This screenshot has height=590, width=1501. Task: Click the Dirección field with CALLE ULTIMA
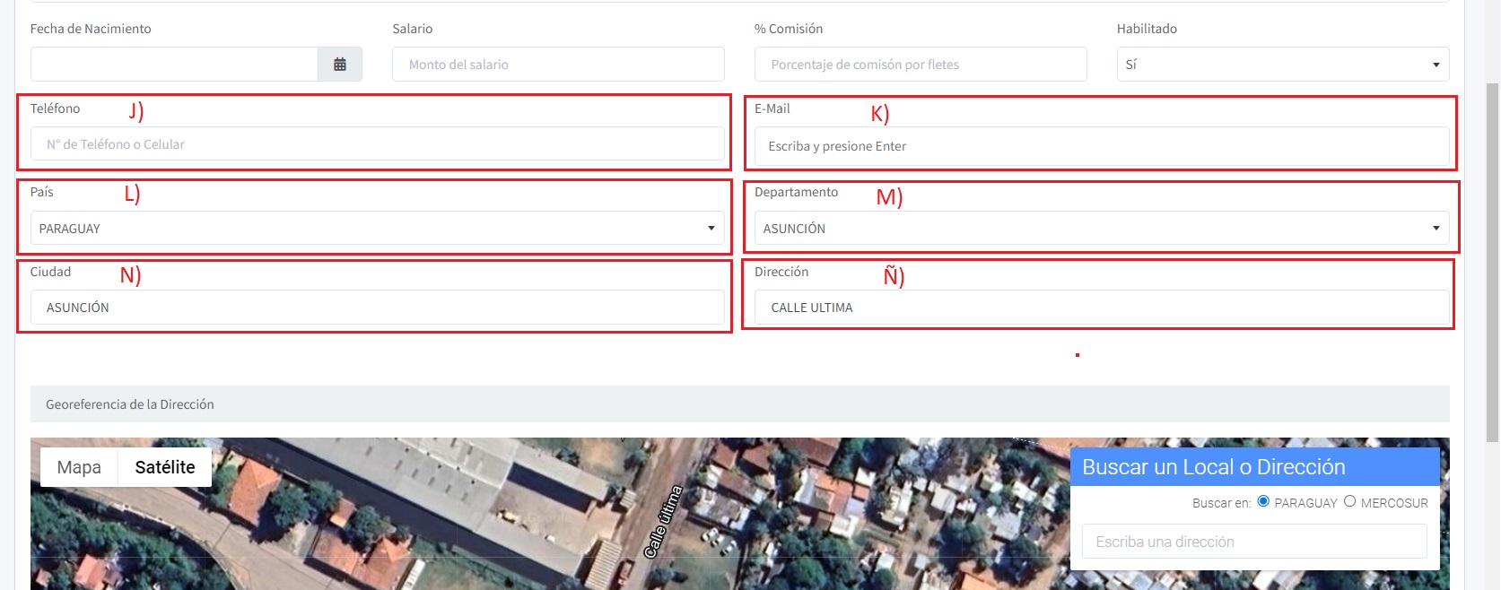coord(1101,308)
